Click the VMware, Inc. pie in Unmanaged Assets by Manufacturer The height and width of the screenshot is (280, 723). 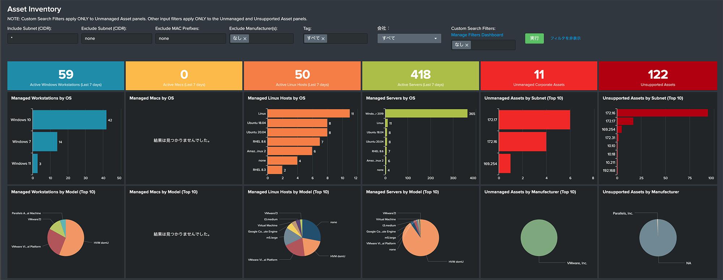tap(539, 238)
